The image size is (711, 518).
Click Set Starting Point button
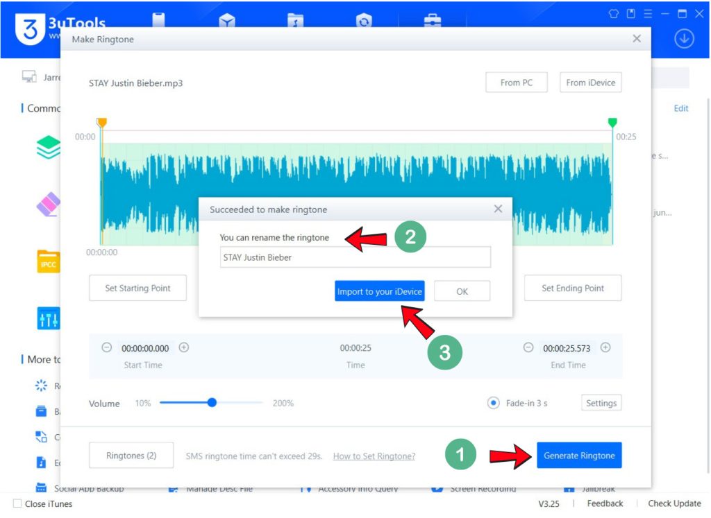(x=137, y=288)
